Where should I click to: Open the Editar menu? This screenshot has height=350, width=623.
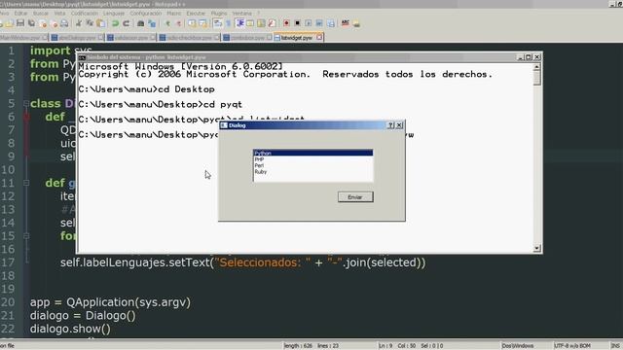point(20,14)
